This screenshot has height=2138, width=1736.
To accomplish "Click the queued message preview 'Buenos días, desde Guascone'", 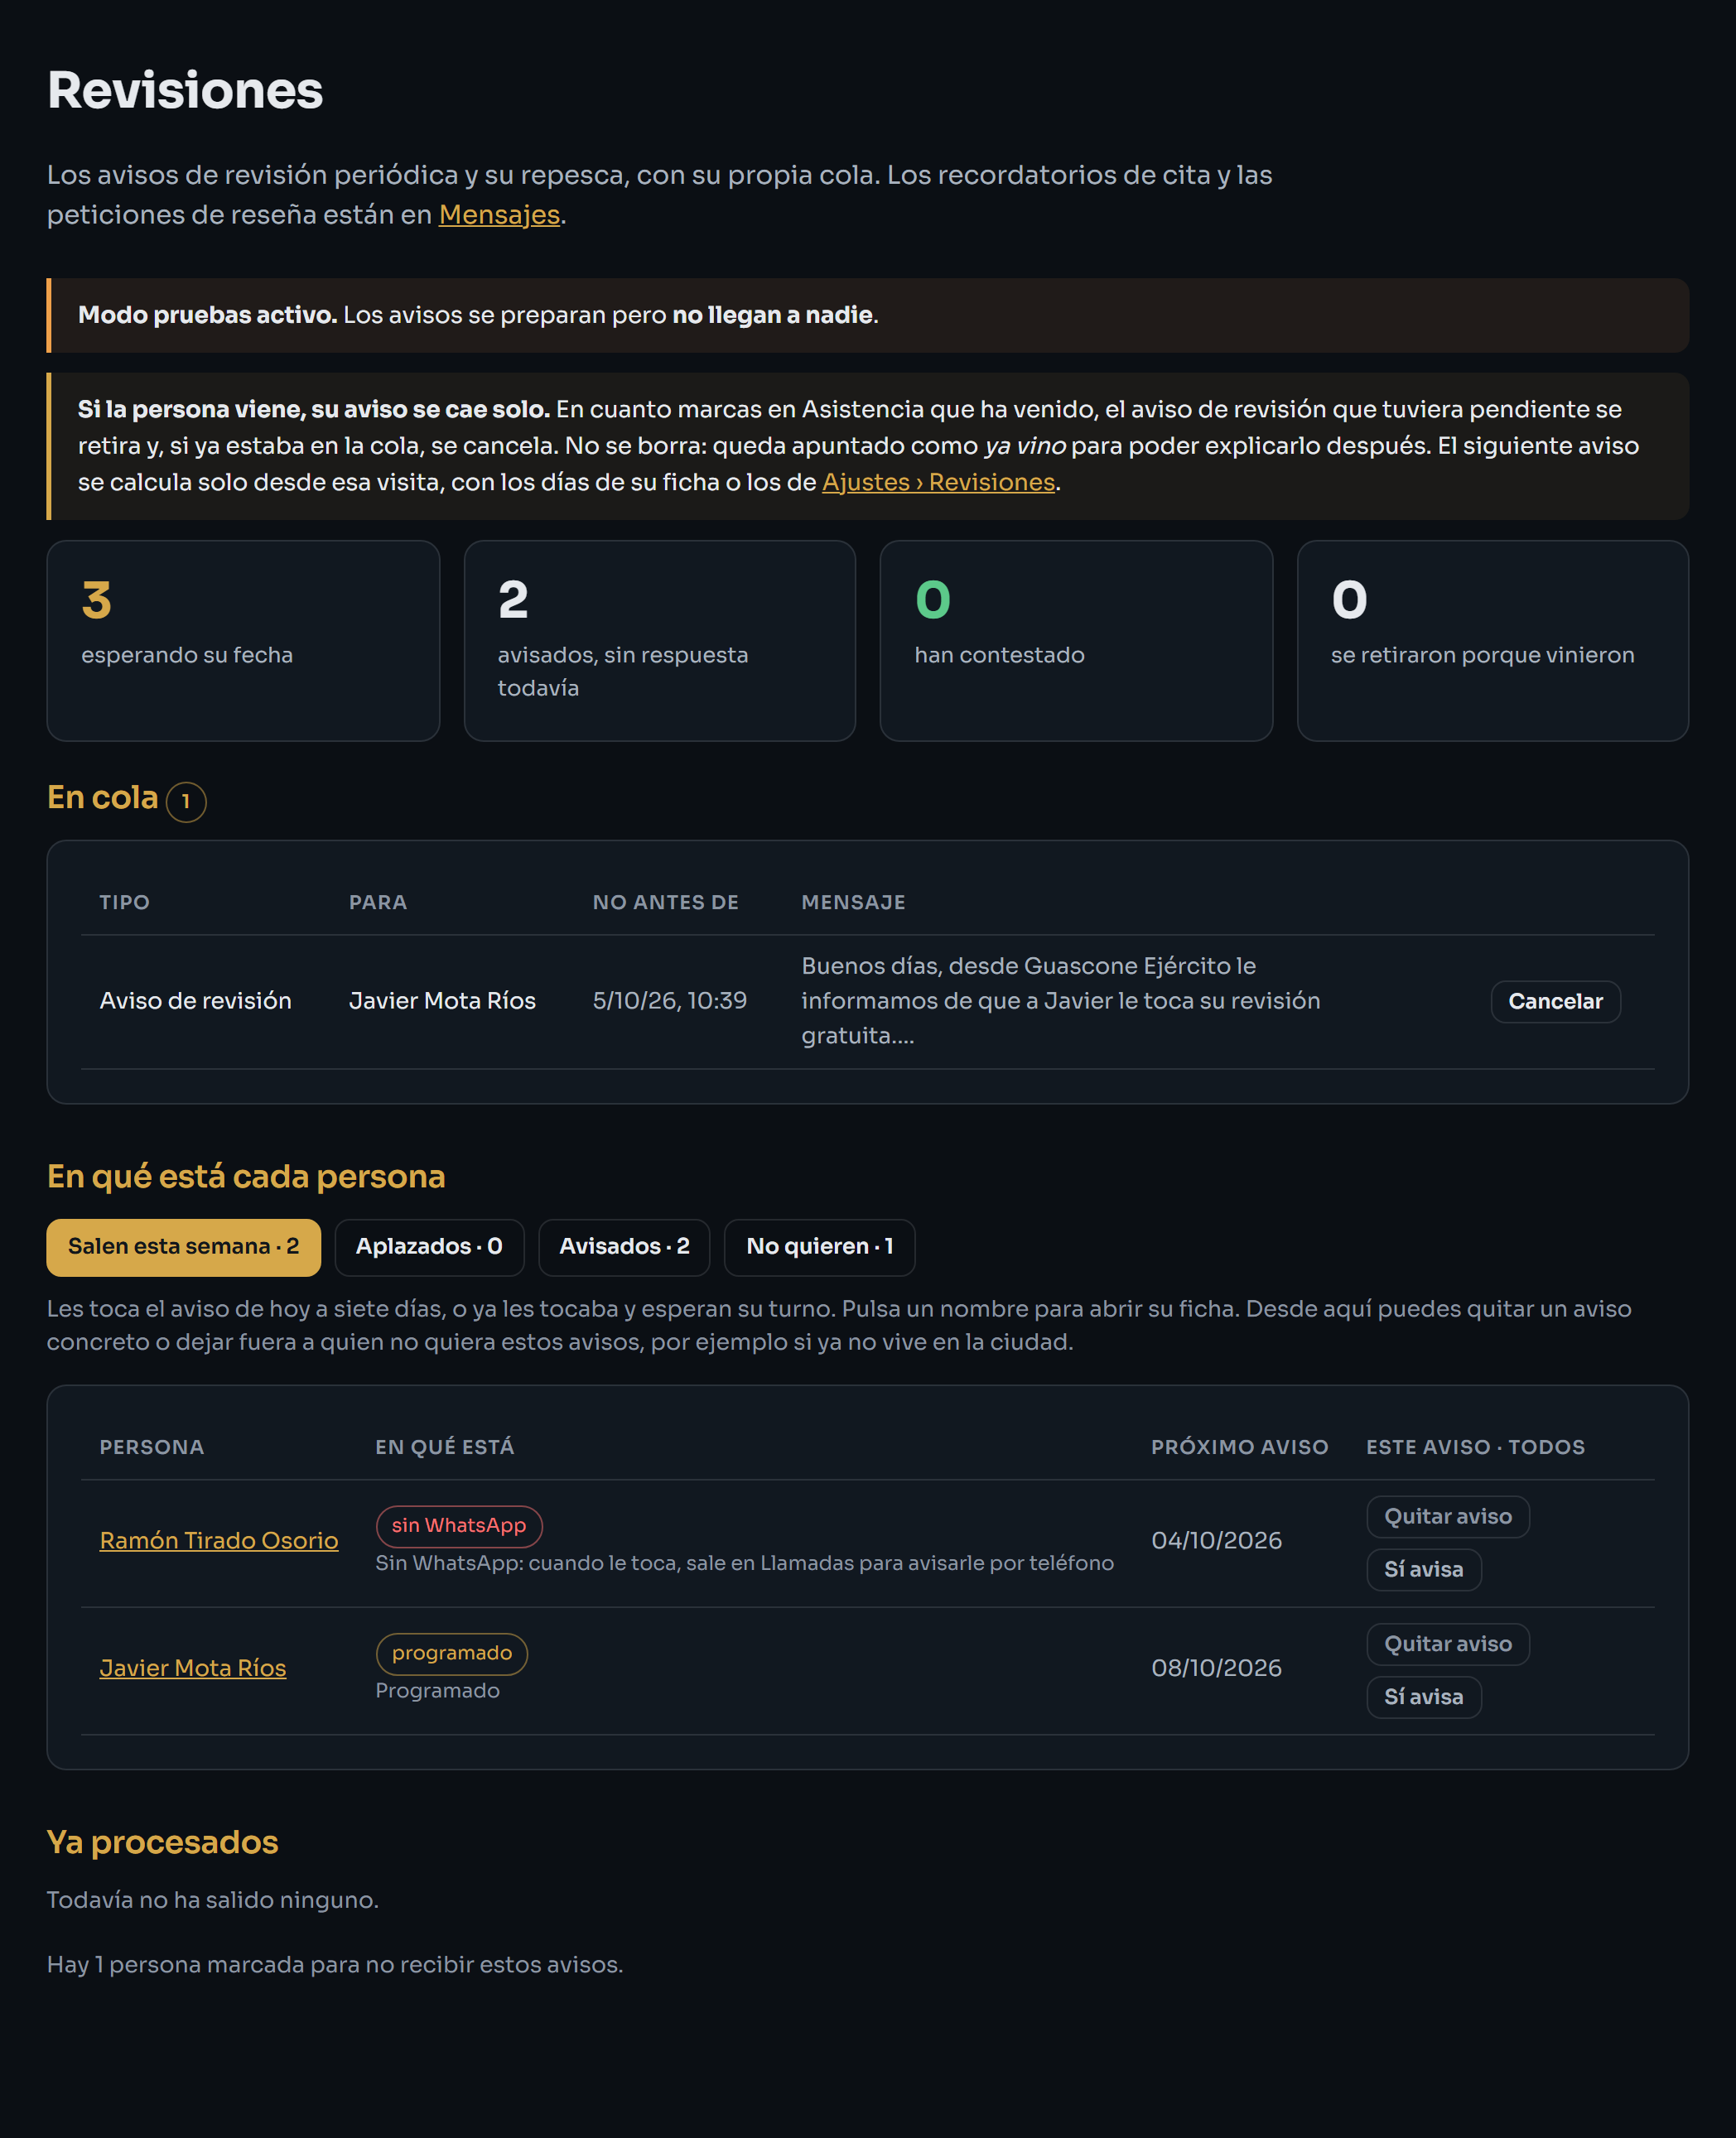I will [x=1061, y=1000].
